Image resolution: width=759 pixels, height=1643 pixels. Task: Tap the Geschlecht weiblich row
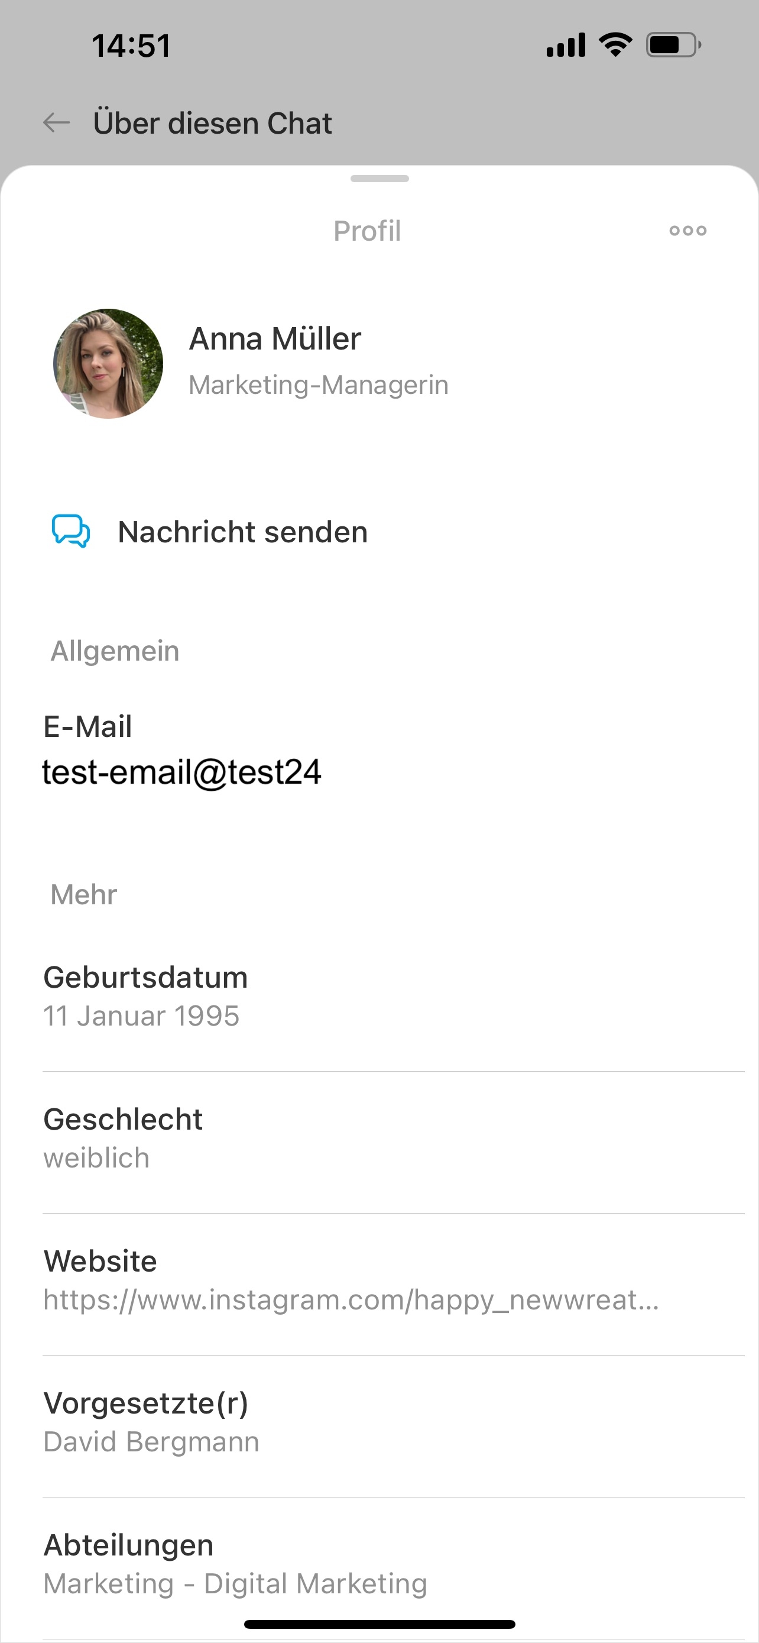pos(393,1141)
